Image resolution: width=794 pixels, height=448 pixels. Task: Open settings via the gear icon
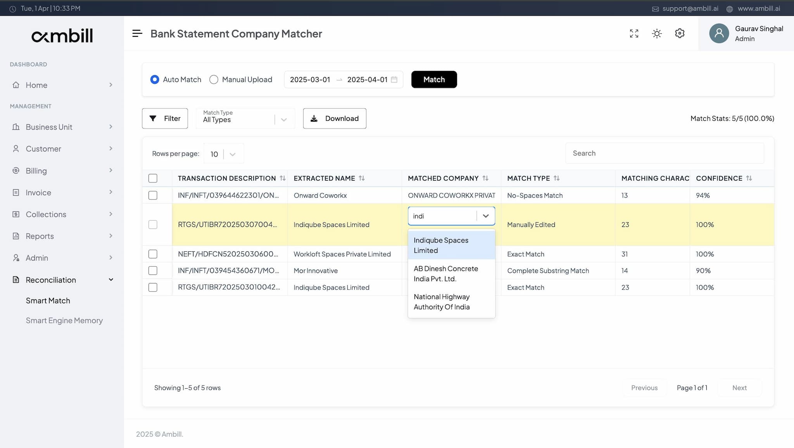[x=680, y=33]
